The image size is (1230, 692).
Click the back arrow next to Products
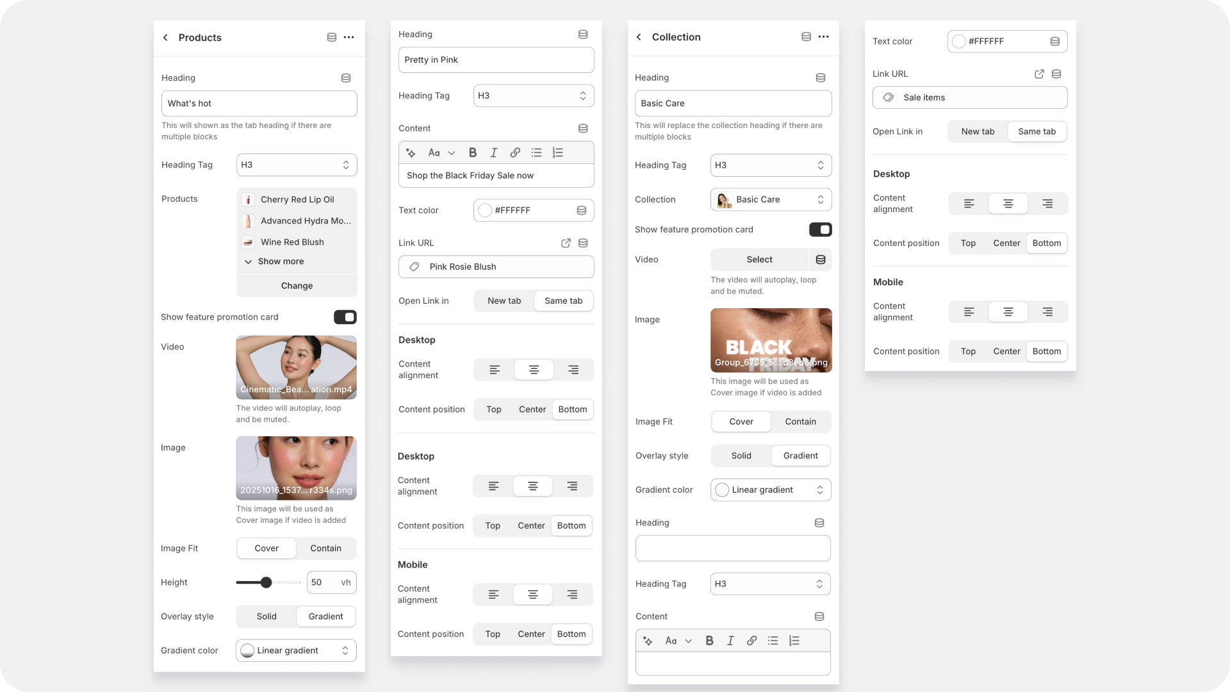click(165, 38)
